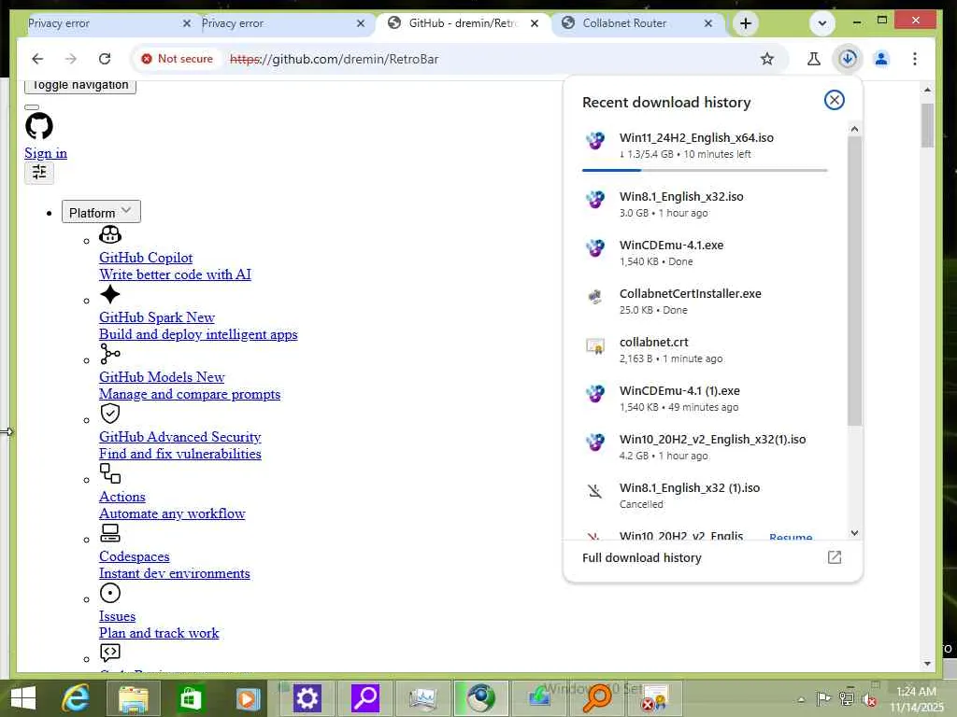
Task: Click the Actions workflow icon
Action: pos(110,473)
